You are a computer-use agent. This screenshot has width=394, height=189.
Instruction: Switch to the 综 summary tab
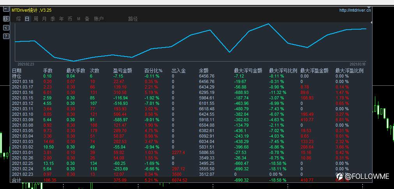coord(19,19)
